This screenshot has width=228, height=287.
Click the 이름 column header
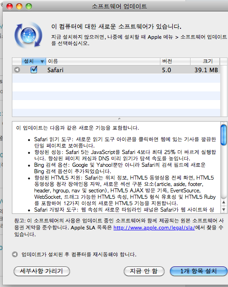[103, 61]
